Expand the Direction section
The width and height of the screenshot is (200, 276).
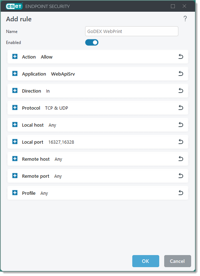pyautogui.click(x=15, y=91)
